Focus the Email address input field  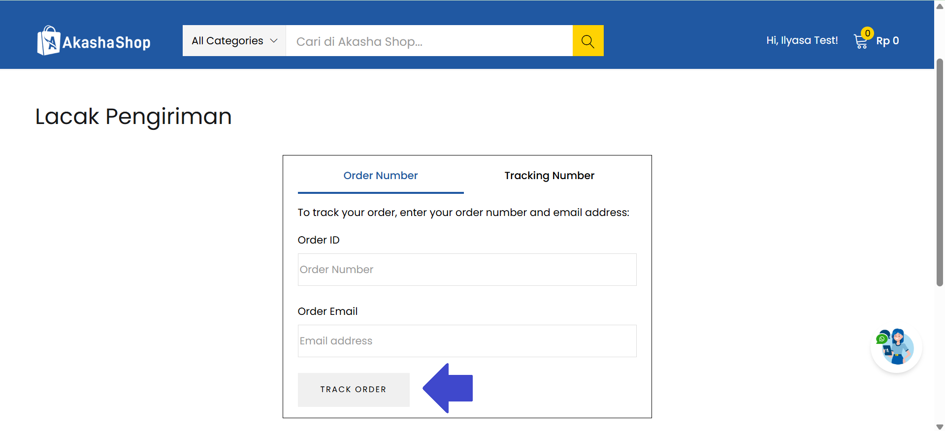click(x=467, y=341)
